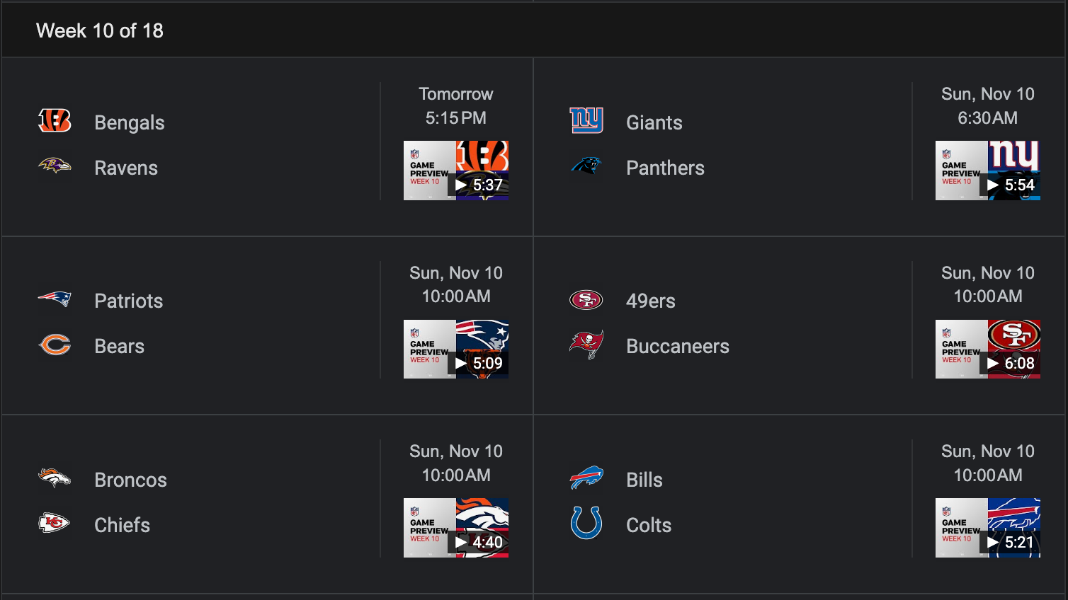Open the Bills game preview thumbnail

tap(988, 527)
